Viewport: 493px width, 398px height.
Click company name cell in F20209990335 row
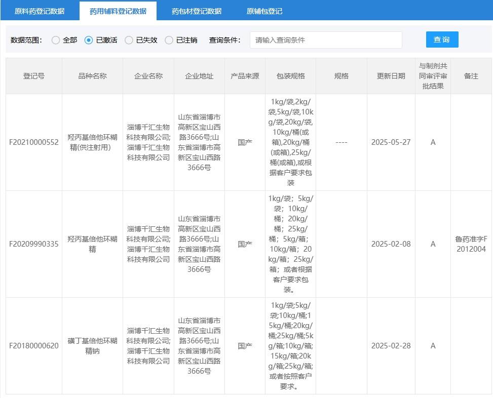tap(148, 244)
